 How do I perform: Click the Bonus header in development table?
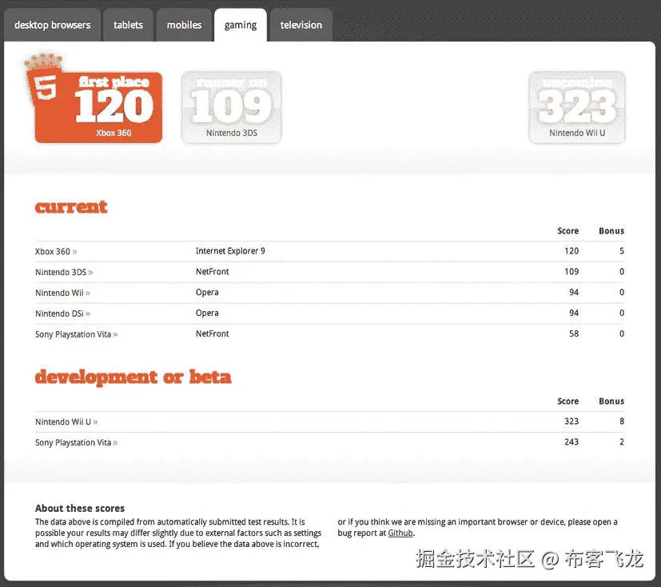pyautogui.click(x=611, y=401)
